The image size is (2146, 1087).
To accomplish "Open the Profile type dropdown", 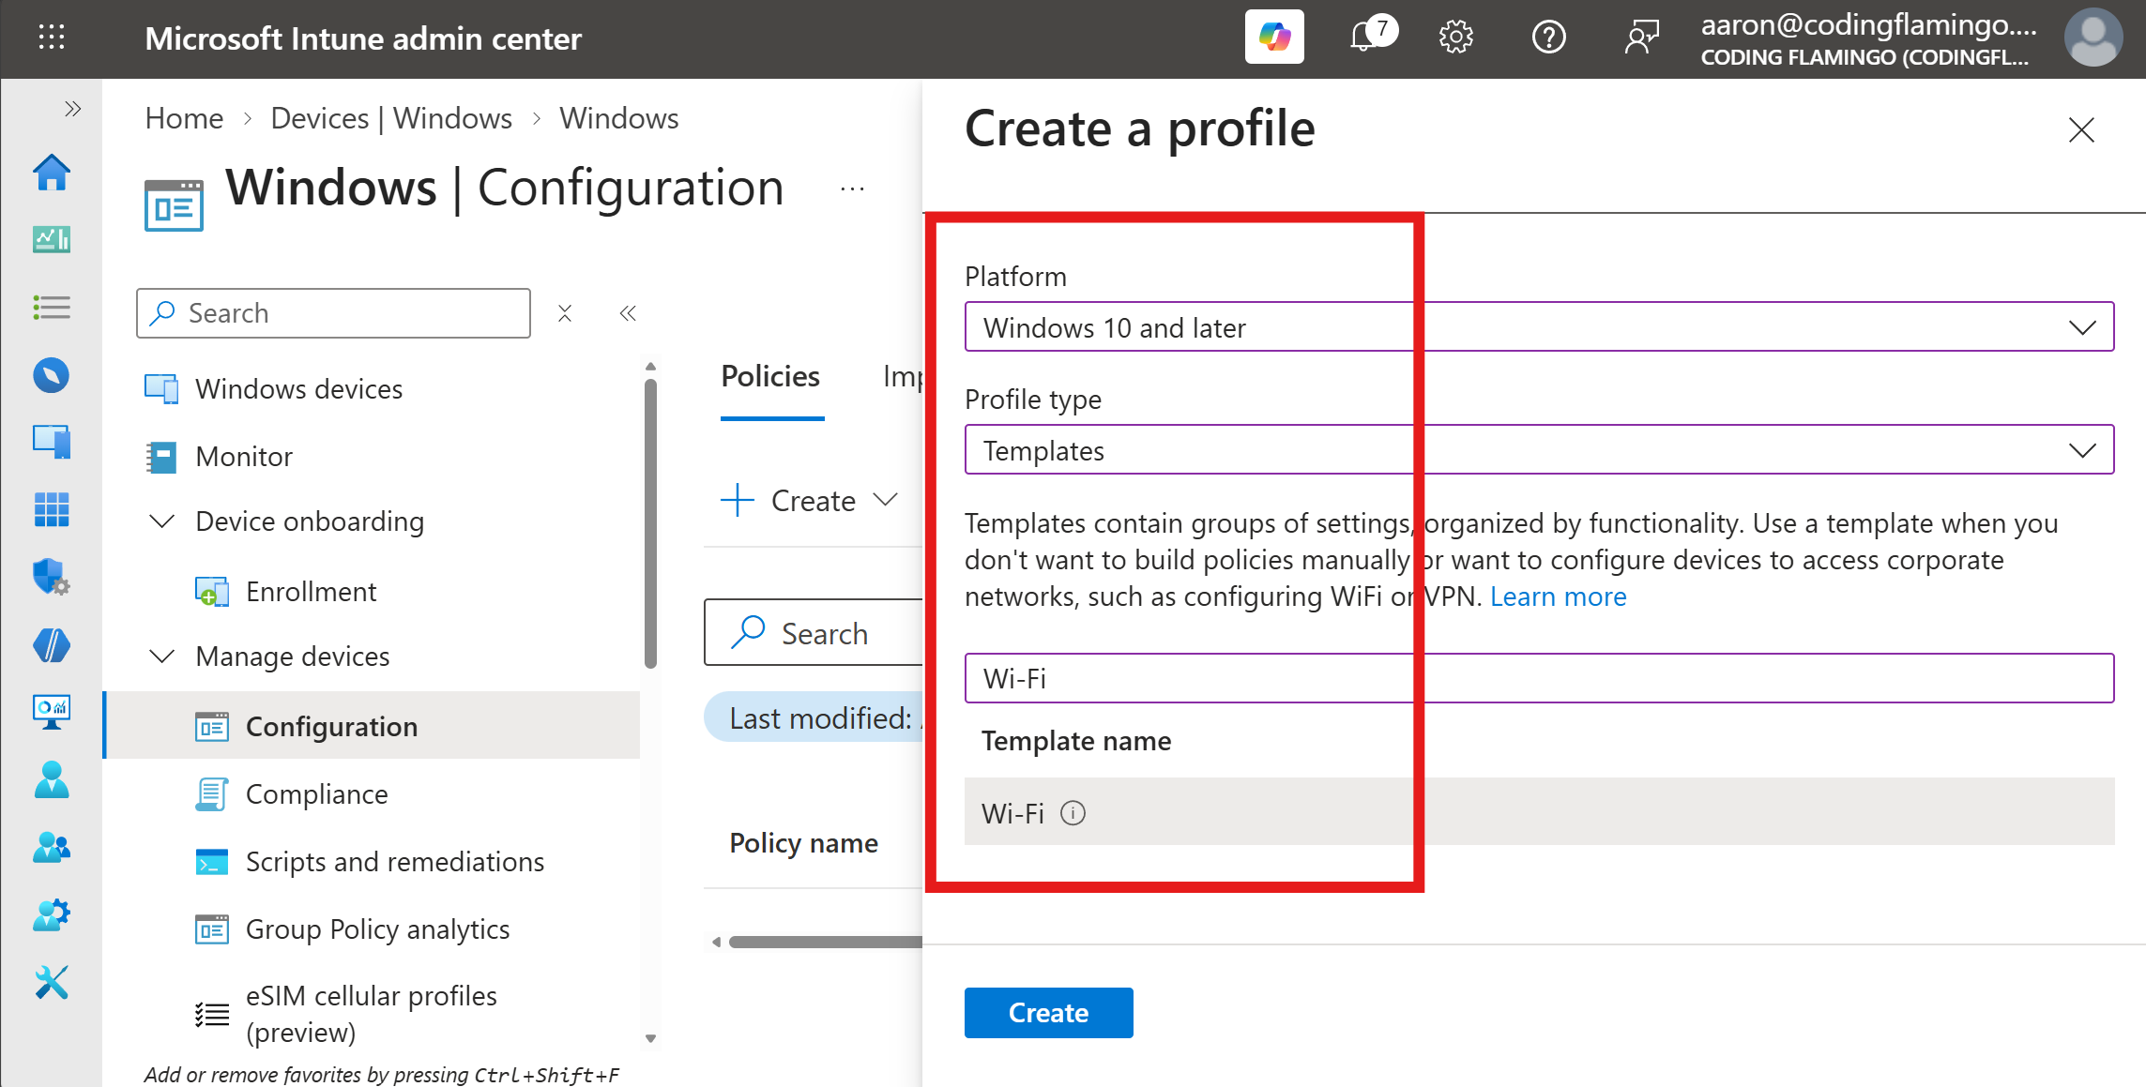I will click(x=1539, y=450).
